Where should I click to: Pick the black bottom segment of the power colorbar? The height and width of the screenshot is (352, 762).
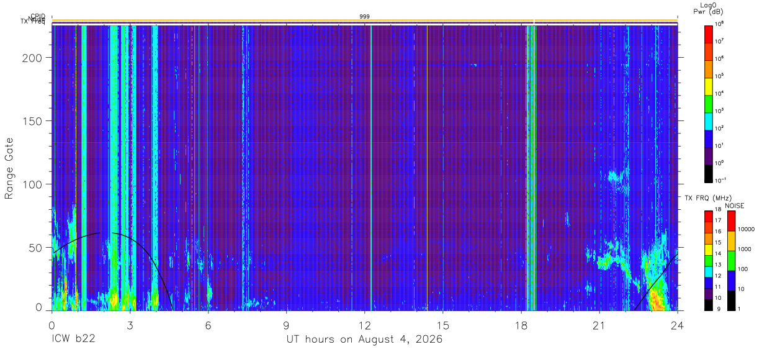pos(708,173)
